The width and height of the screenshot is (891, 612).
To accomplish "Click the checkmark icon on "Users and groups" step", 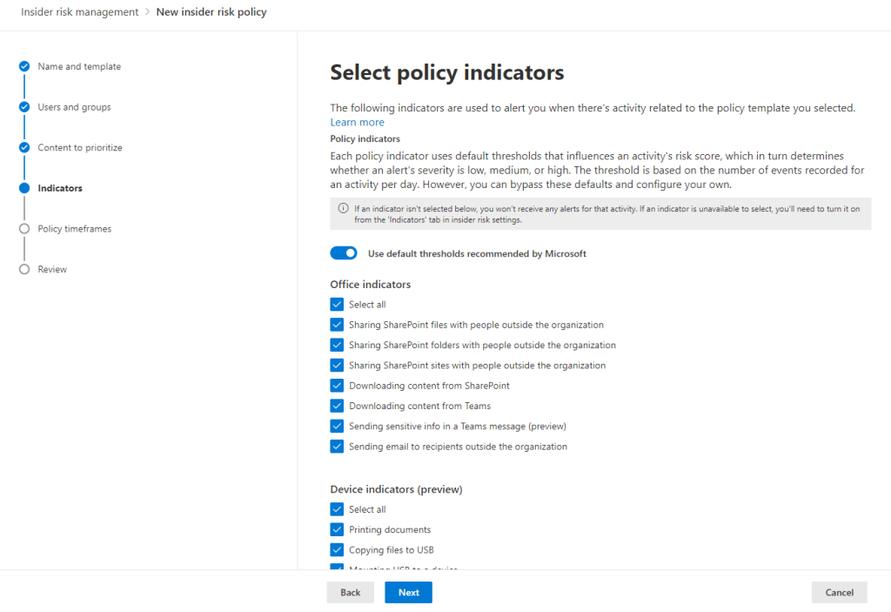I will pyautogui.click(x=23, y=106).
